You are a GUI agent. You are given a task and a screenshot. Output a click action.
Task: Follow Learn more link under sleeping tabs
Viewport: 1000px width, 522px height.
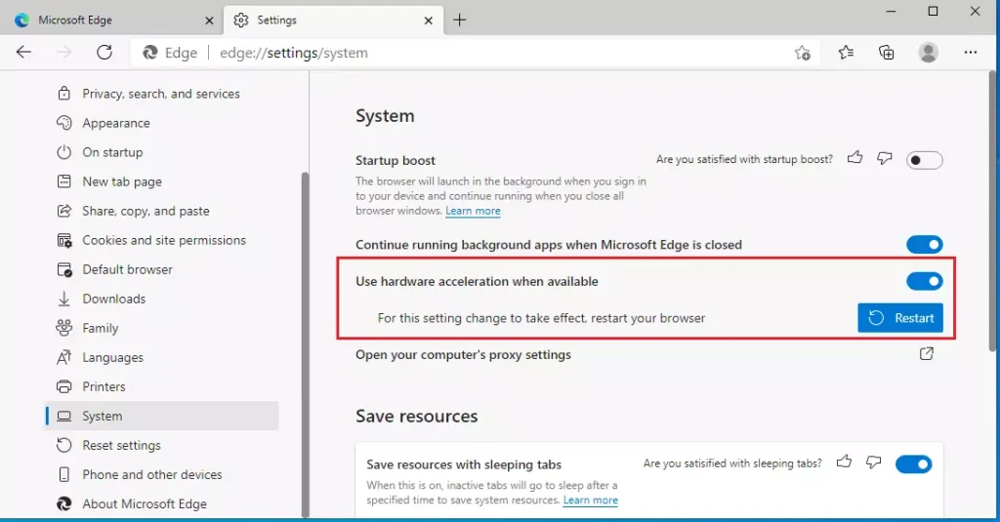pos(590,501)
